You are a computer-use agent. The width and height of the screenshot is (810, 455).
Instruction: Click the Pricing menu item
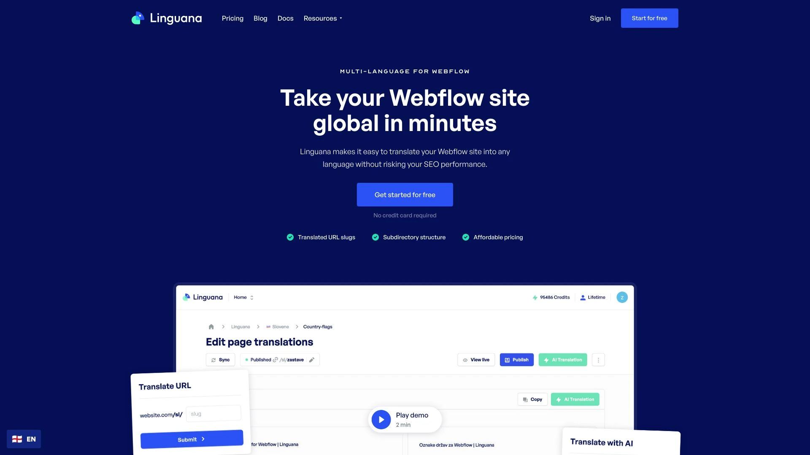pyautogui.click(x=232, y=18)
